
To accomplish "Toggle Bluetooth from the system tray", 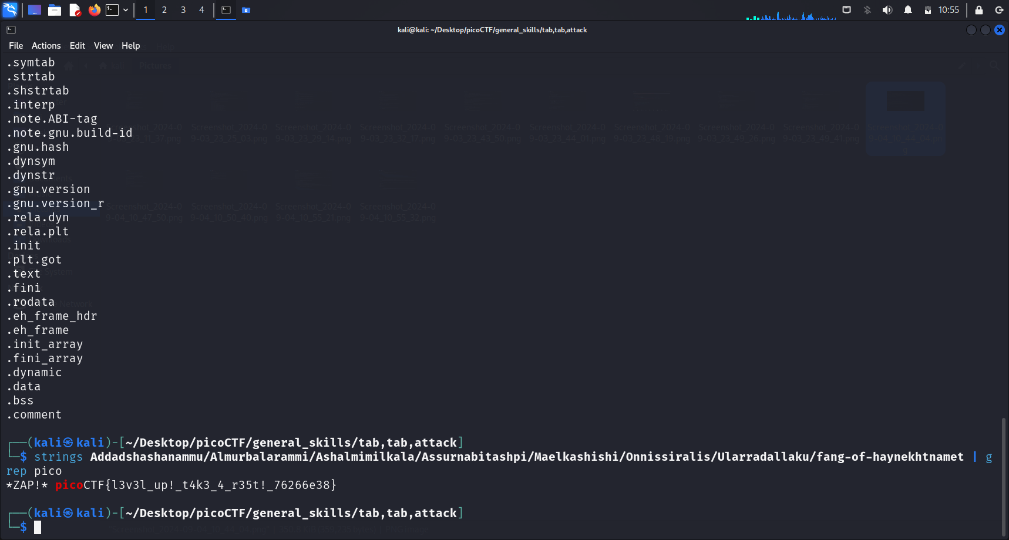I will pyautogui.click(x=867, y=10).
